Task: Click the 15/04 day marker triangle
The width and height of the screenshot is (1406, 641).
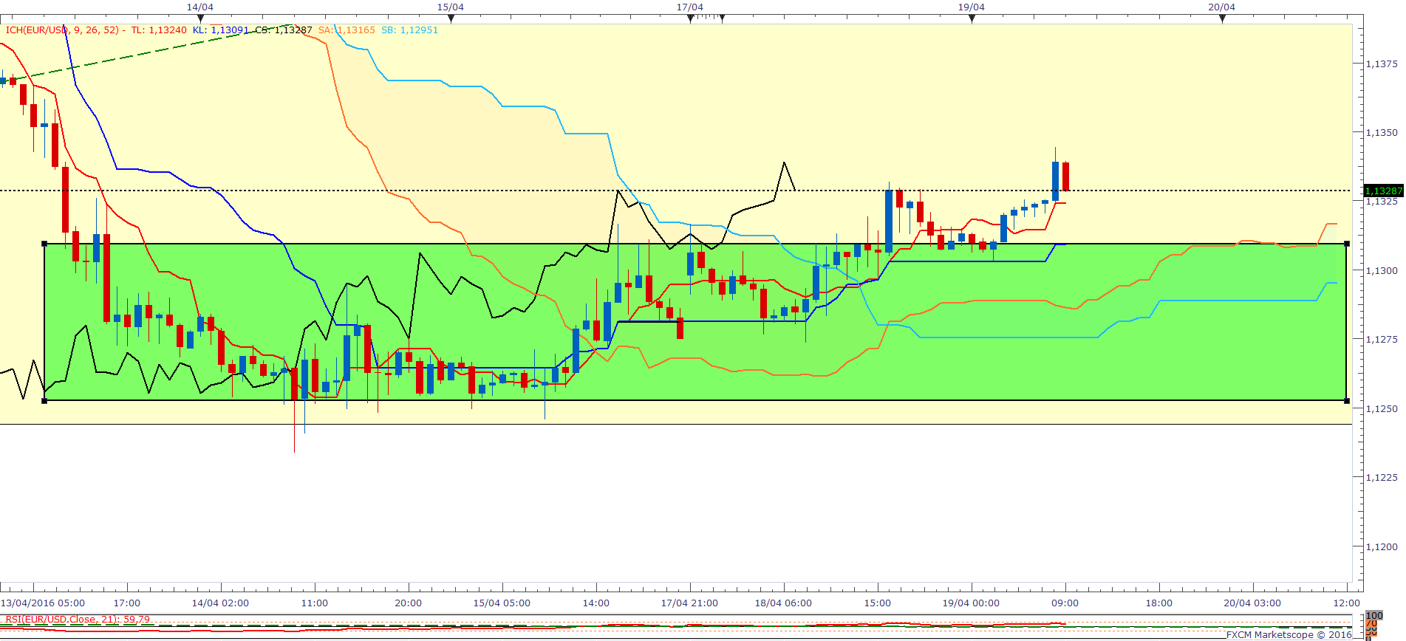Action: [x=451, y=18]
